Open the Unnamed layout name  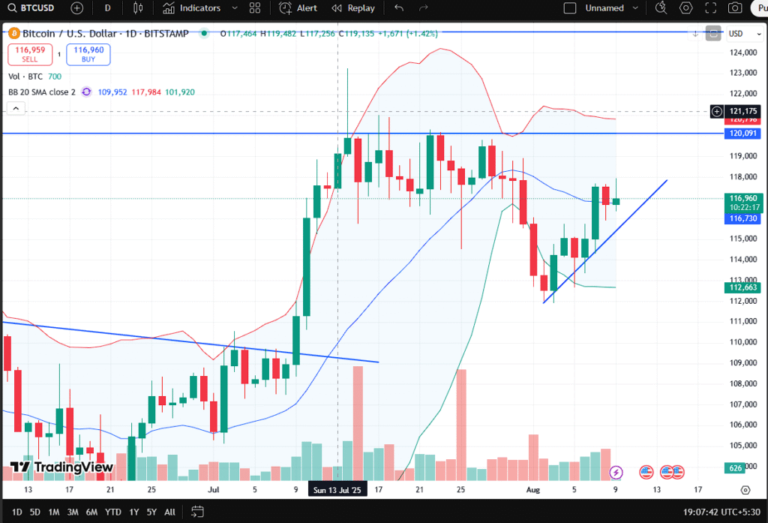604,8
